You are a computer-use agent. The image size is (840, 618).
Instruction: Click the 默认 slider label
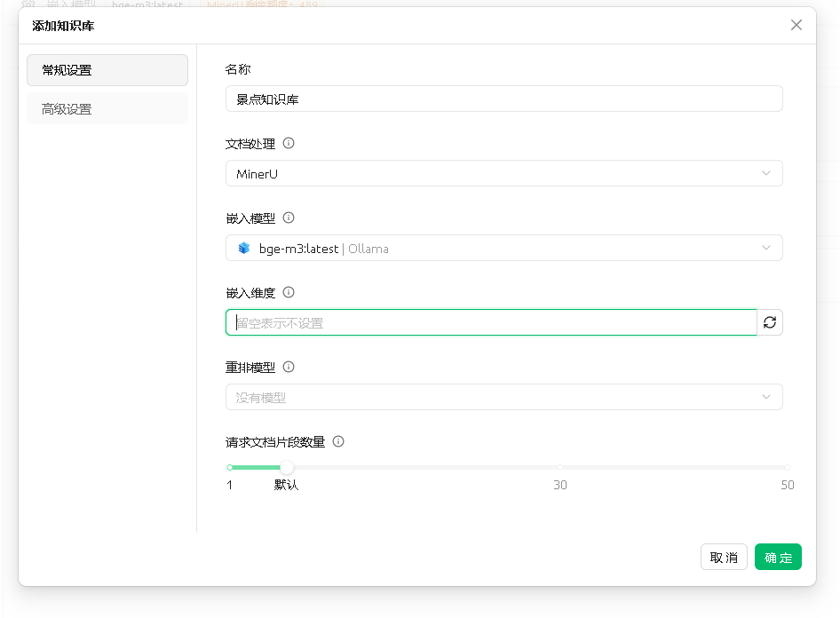(286, 485)
